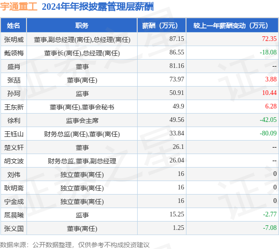The image size is (279, 249).
Task: Click position 董事(离任),董事会秘书
Action: pyautogui.click(x=82, y=107)
